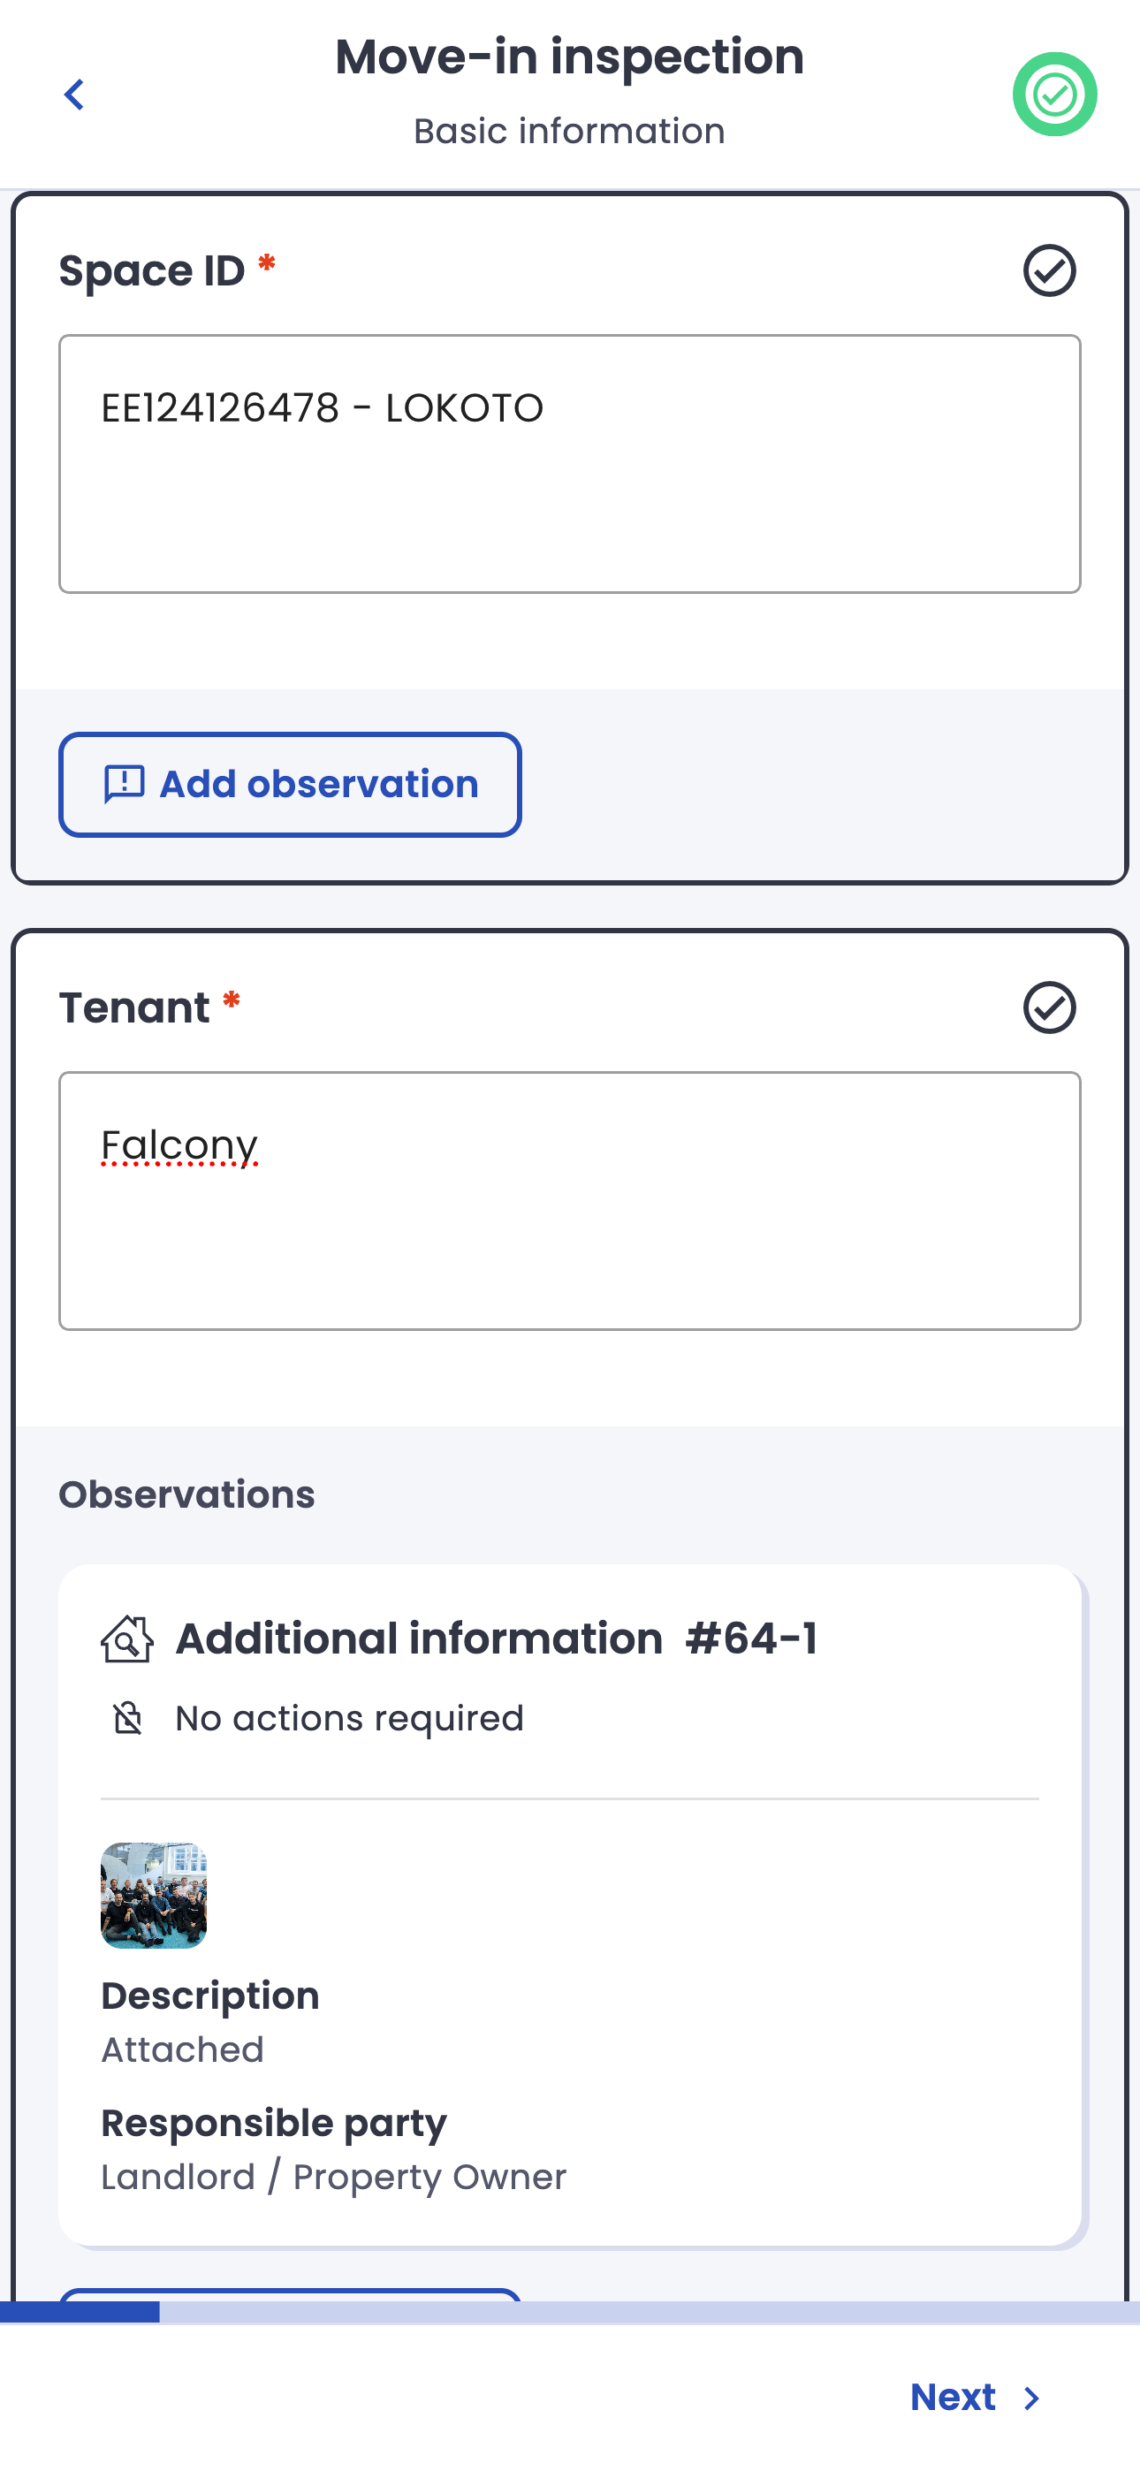This screenshot has height=2471, width=1140.
Task: Tap the back arrow in header
Action: click(x=74, y=94)
